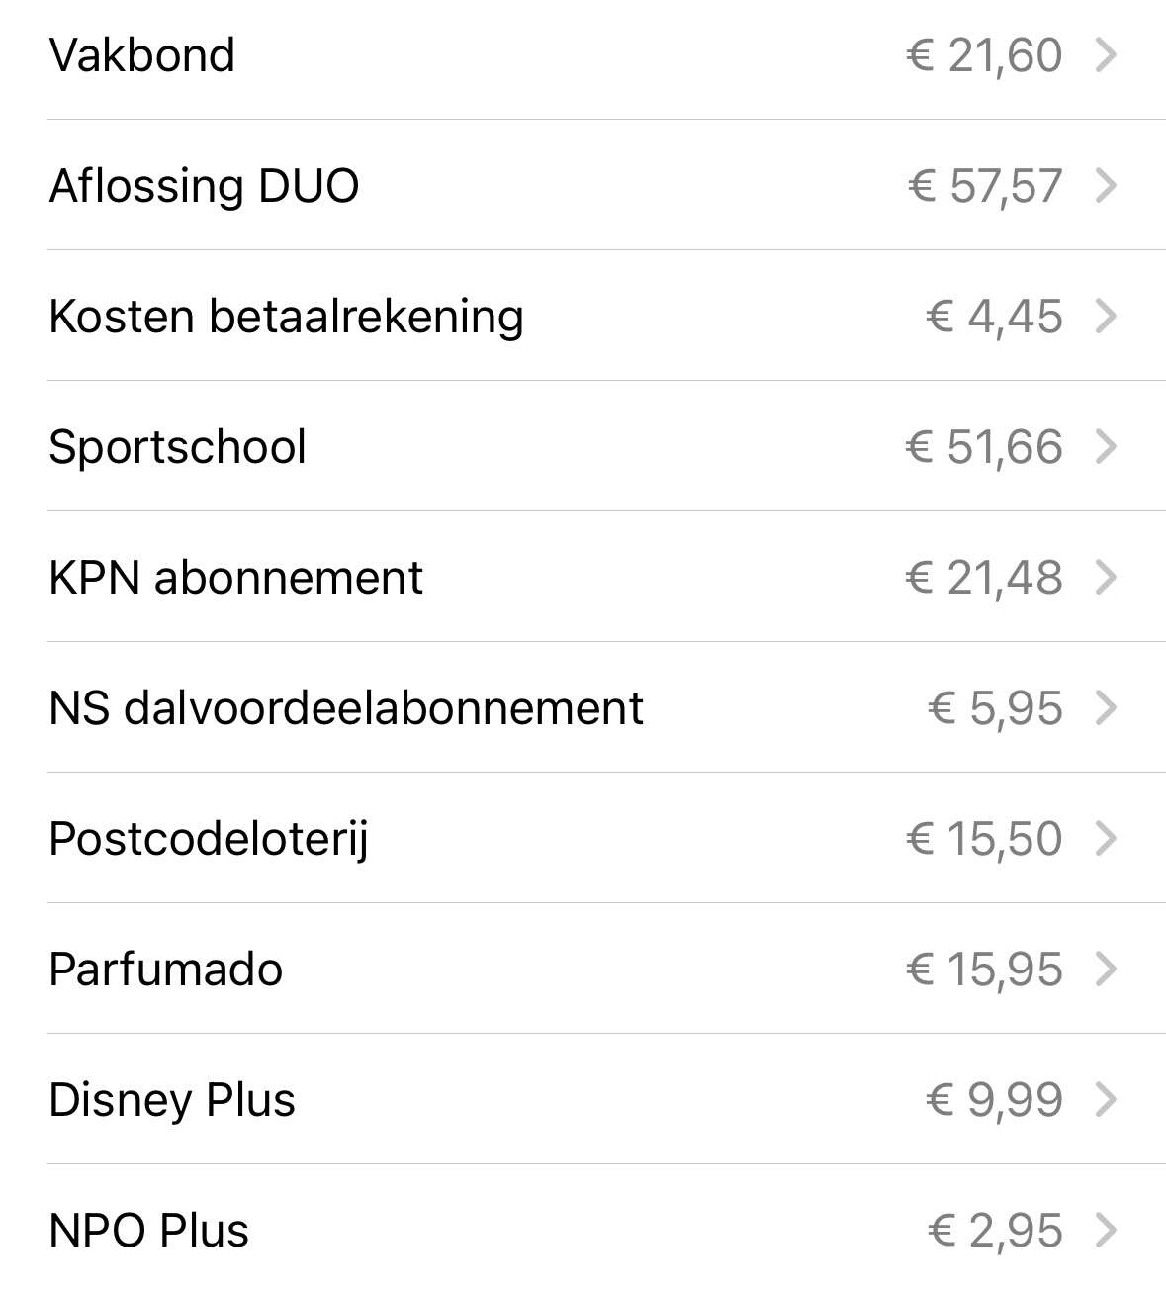Viewport: 1166px width, 1293px height.
Task: Tap the Parfumado € 15,95 amount
Action: pyautogui.click(x=984, y=970)
